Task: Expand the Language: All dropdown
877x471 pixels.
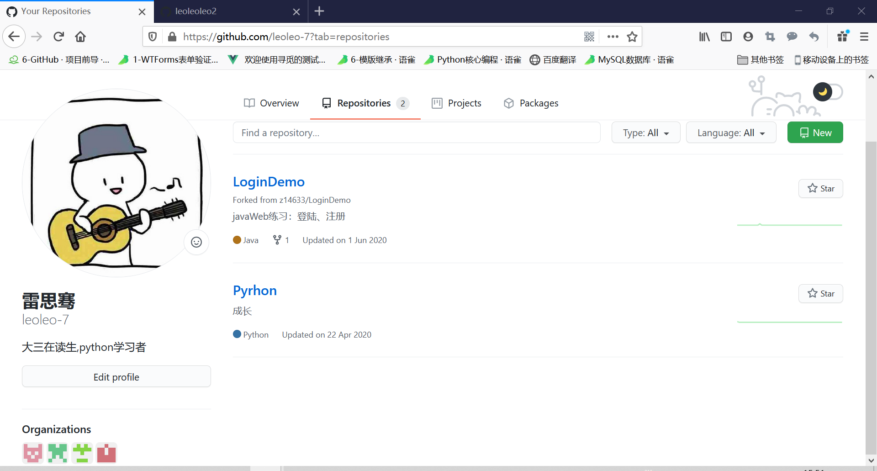Action: [731, 132]
